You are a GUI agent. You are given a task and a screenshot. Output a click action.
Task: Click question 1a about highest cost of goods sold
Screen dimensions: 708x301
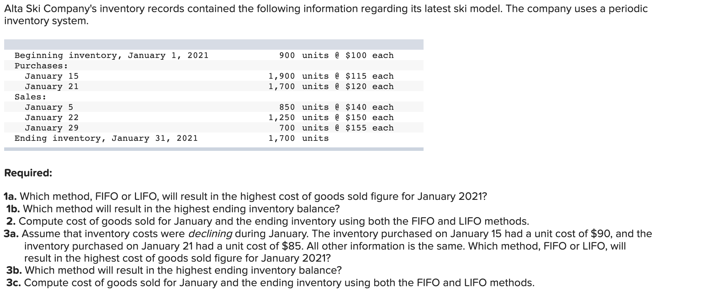click(x=245, y=196)
